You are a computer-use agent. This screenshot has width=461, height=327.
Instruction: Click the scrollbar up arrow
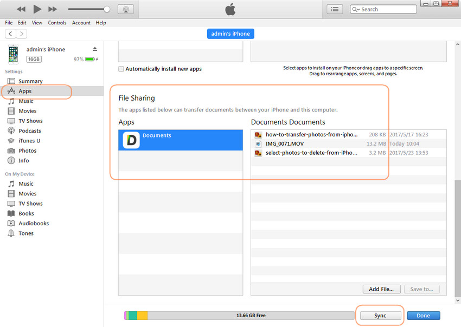457,44
